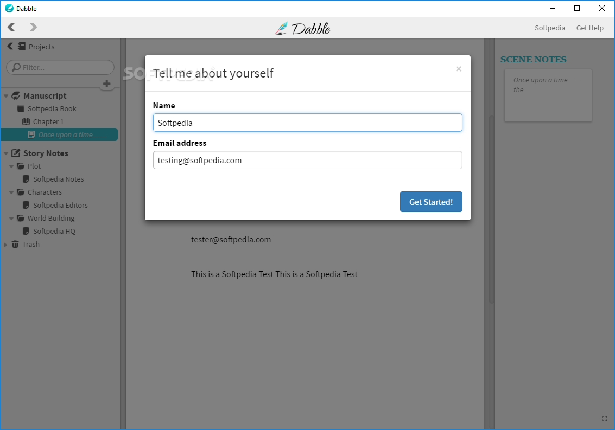This screenshot has width=615, height=430.
Task: Click the forward navigation arrow
Action: point(33,27)
